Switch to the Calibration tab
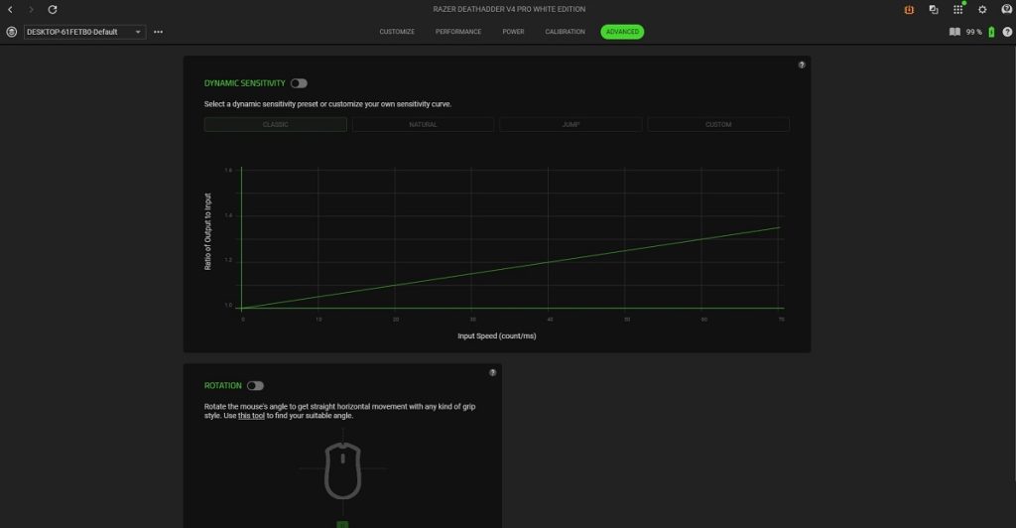Image resolution: width=1016 pixels, height=528 pixels. (565, 32)
